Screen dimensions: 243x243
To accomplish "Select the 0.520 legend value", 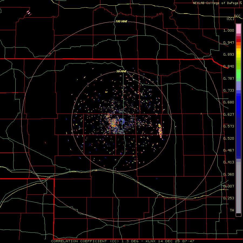I will [229, 138].
